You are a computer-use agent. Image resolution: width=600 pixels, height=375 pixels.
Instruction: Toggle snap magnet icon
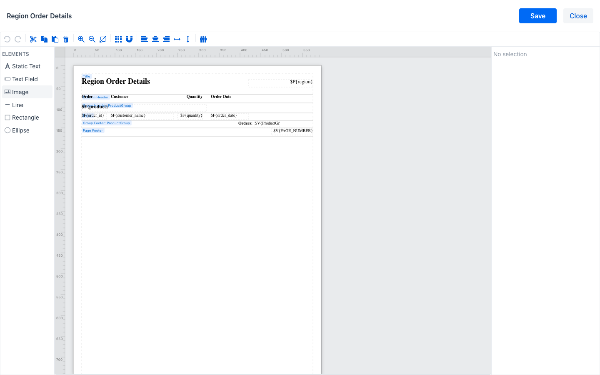[x=129, y=39]
